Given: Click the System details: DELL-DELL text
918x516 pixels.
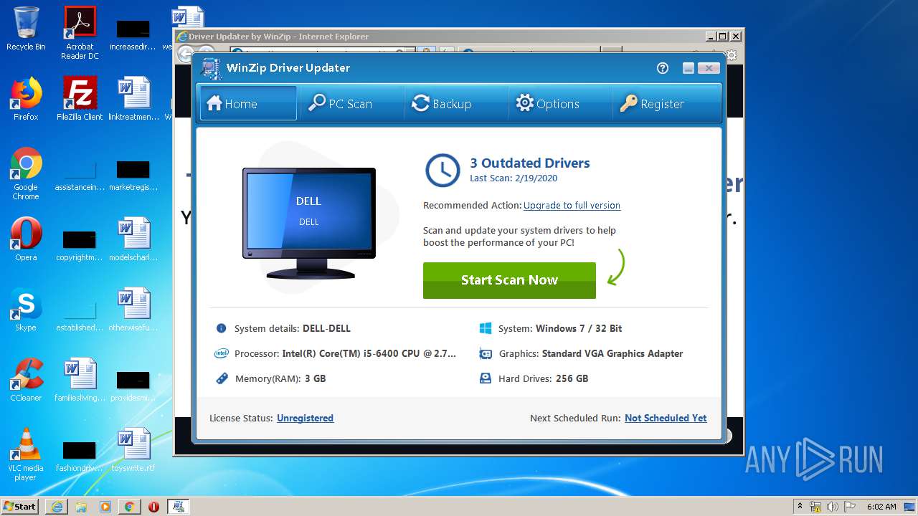Looking at the screenshot, I should [293, 329].
